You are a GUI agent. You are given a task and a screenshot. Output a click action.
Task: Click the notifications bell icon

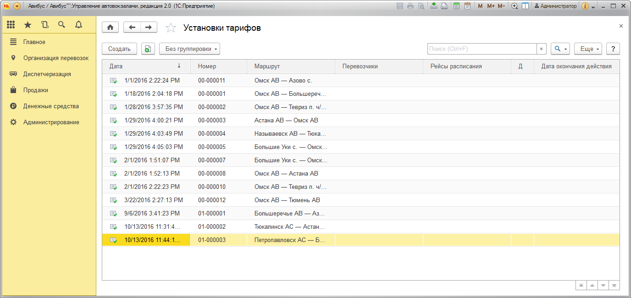point(78,25)
